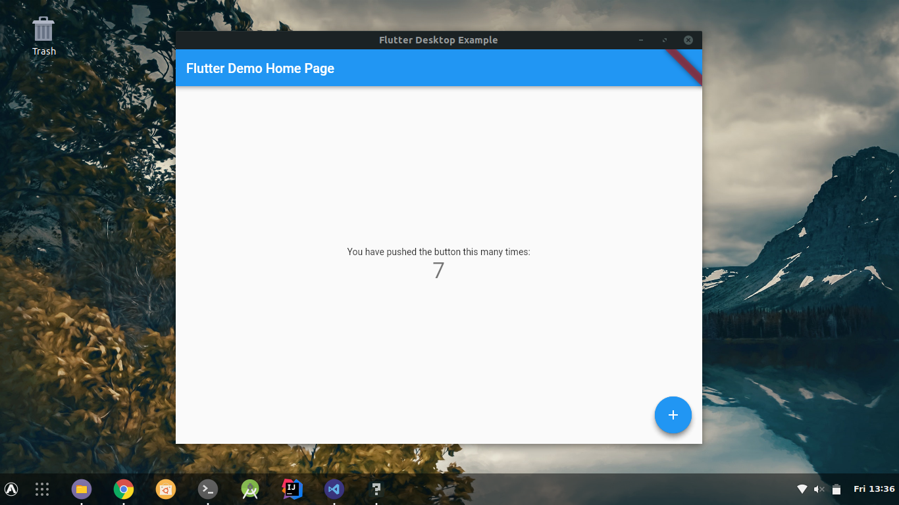899x505 pixels.
Task: Close the Flutter Desktop Example window
Action: click(x=688, y=40)
